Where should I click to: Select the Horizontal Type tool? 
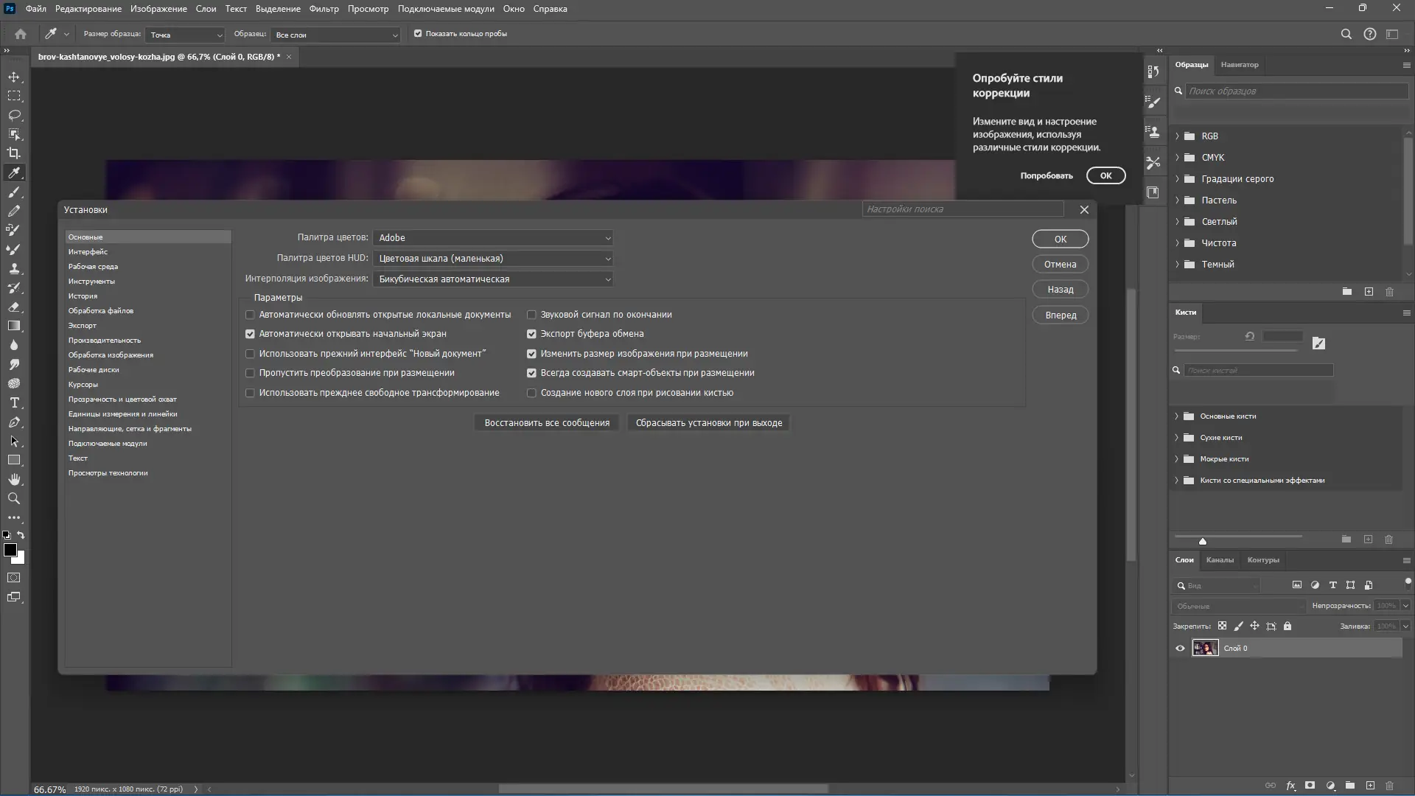[x=14, y=403]
